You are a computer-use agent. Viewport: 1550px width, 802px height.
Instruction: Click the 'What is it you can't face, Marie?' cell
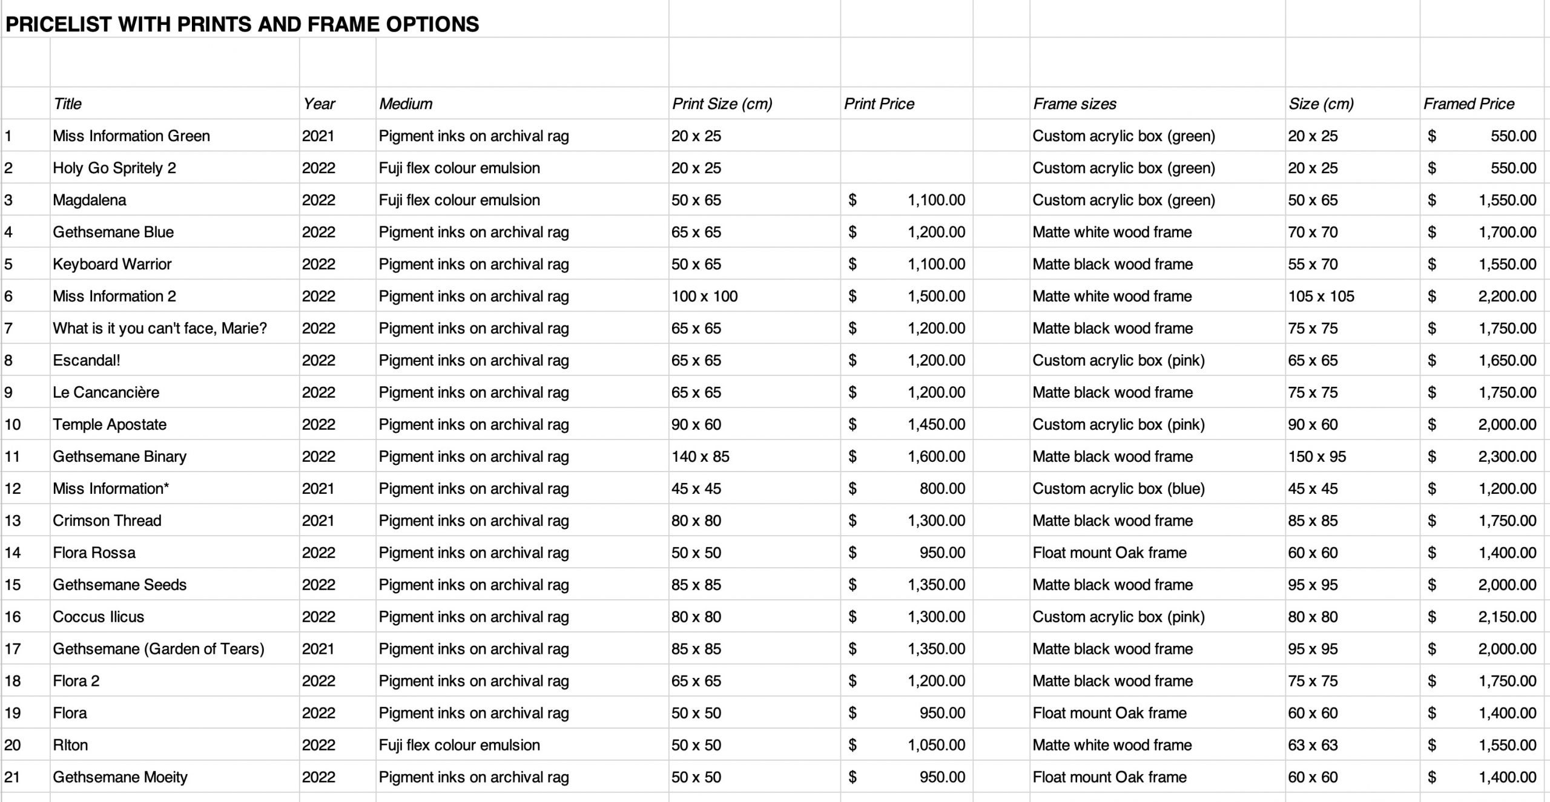point(174,328)
